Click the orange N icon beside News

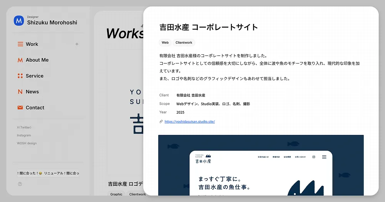(20, 92)
